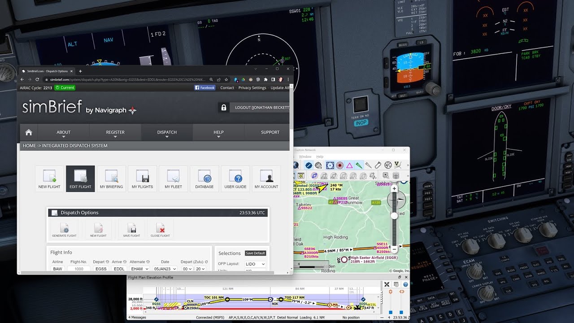This screenshot has width=574, height=323.
Task: Toggle the magenta waypoint triangle in the map toolbar
Action: tap(349, 165)
